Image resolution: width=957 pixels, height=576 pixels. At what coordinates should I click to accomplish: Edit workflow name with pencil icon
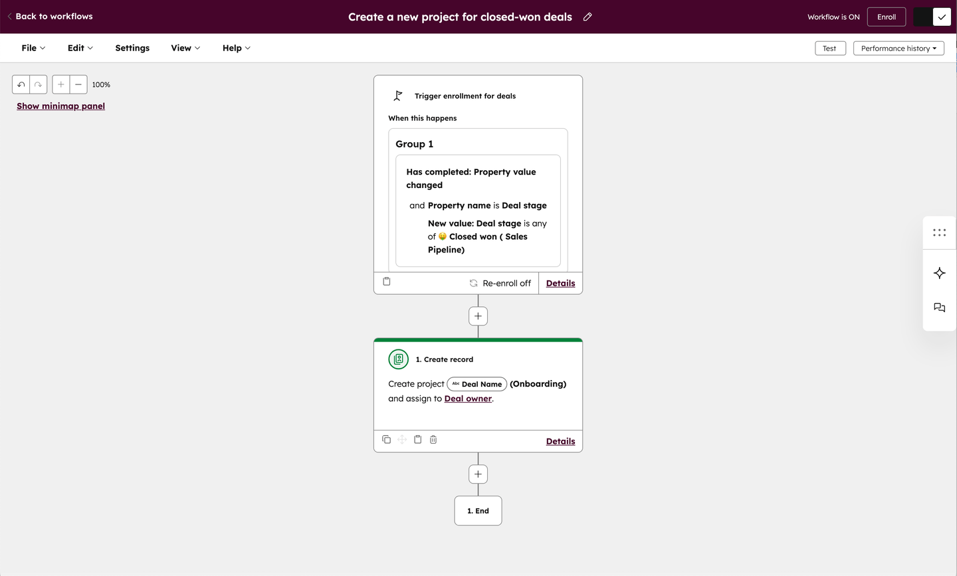(587, 17)
